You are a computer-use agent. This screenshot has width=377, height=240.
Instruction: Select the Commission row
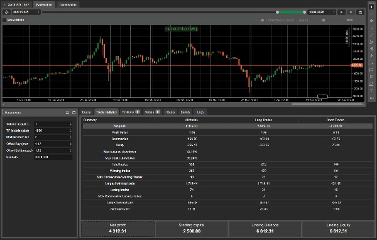(x=227, y=139)
